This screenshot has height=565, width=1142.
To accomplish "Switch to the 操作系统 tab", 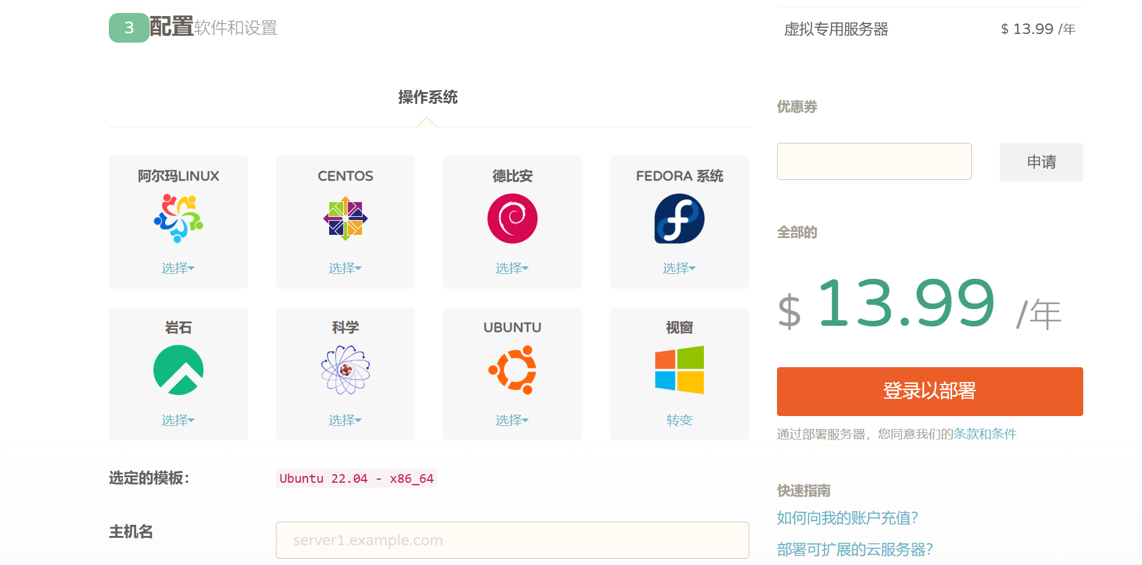I will tap(427, 98).
